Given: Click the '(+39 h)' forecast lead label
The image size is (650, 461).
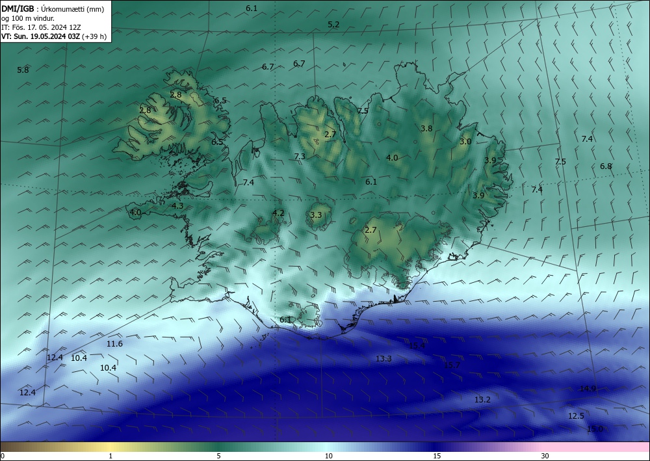Looking at the screenshot, I should point(94,36).
